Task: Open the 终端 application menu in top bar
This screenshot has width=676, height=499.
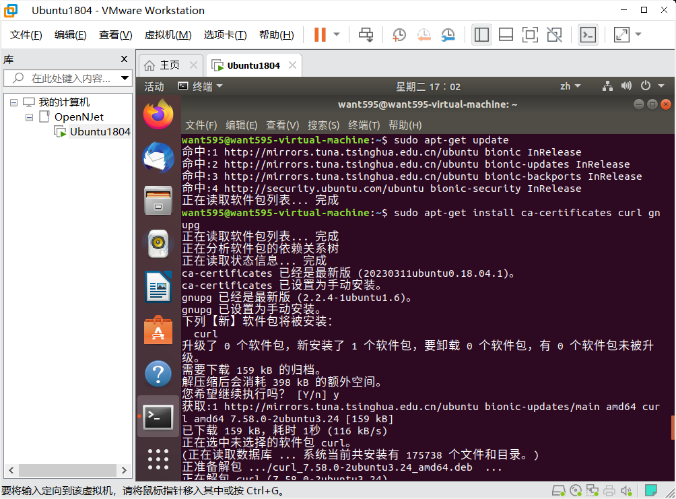Action: pyautogui.click(x=201, y=86)
